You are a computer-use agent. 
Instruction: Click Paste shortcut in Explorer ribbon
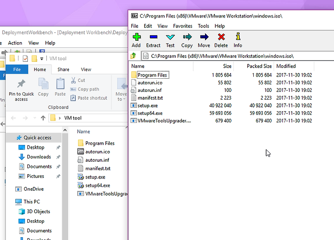89,98
